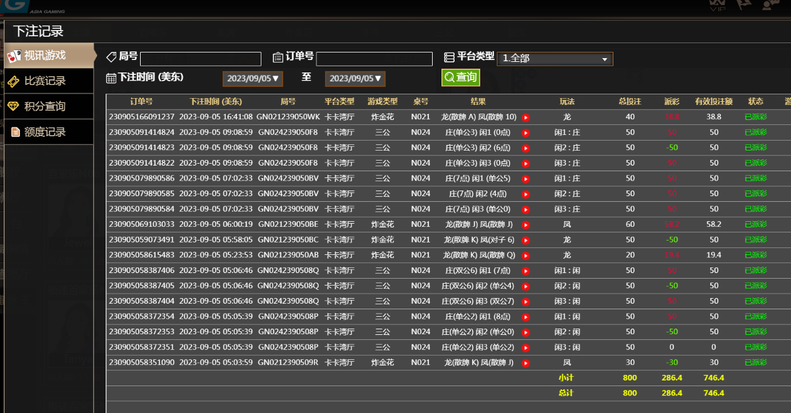Click the 派彩 column header
The width and height of the screenshot is (791, 413).
click(x=672, y=102)
